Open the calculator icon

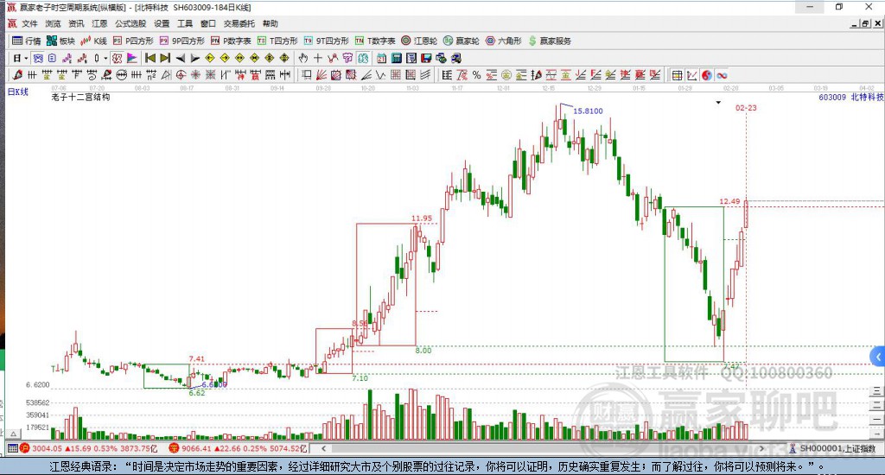pyautogui.click(x=396, y=58)
